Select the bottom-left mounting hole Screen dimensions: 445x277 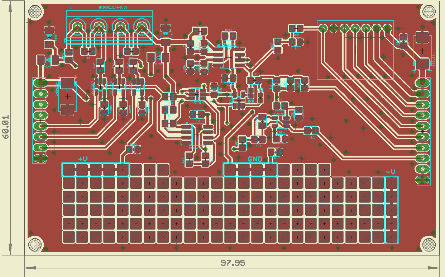point(35,245)
